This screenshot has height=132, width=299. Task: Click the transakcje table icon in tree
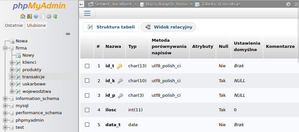tap(18, 77)
